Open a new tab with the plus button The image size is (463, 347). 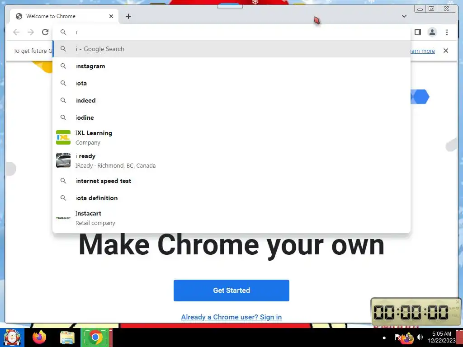tap(128, 16)
